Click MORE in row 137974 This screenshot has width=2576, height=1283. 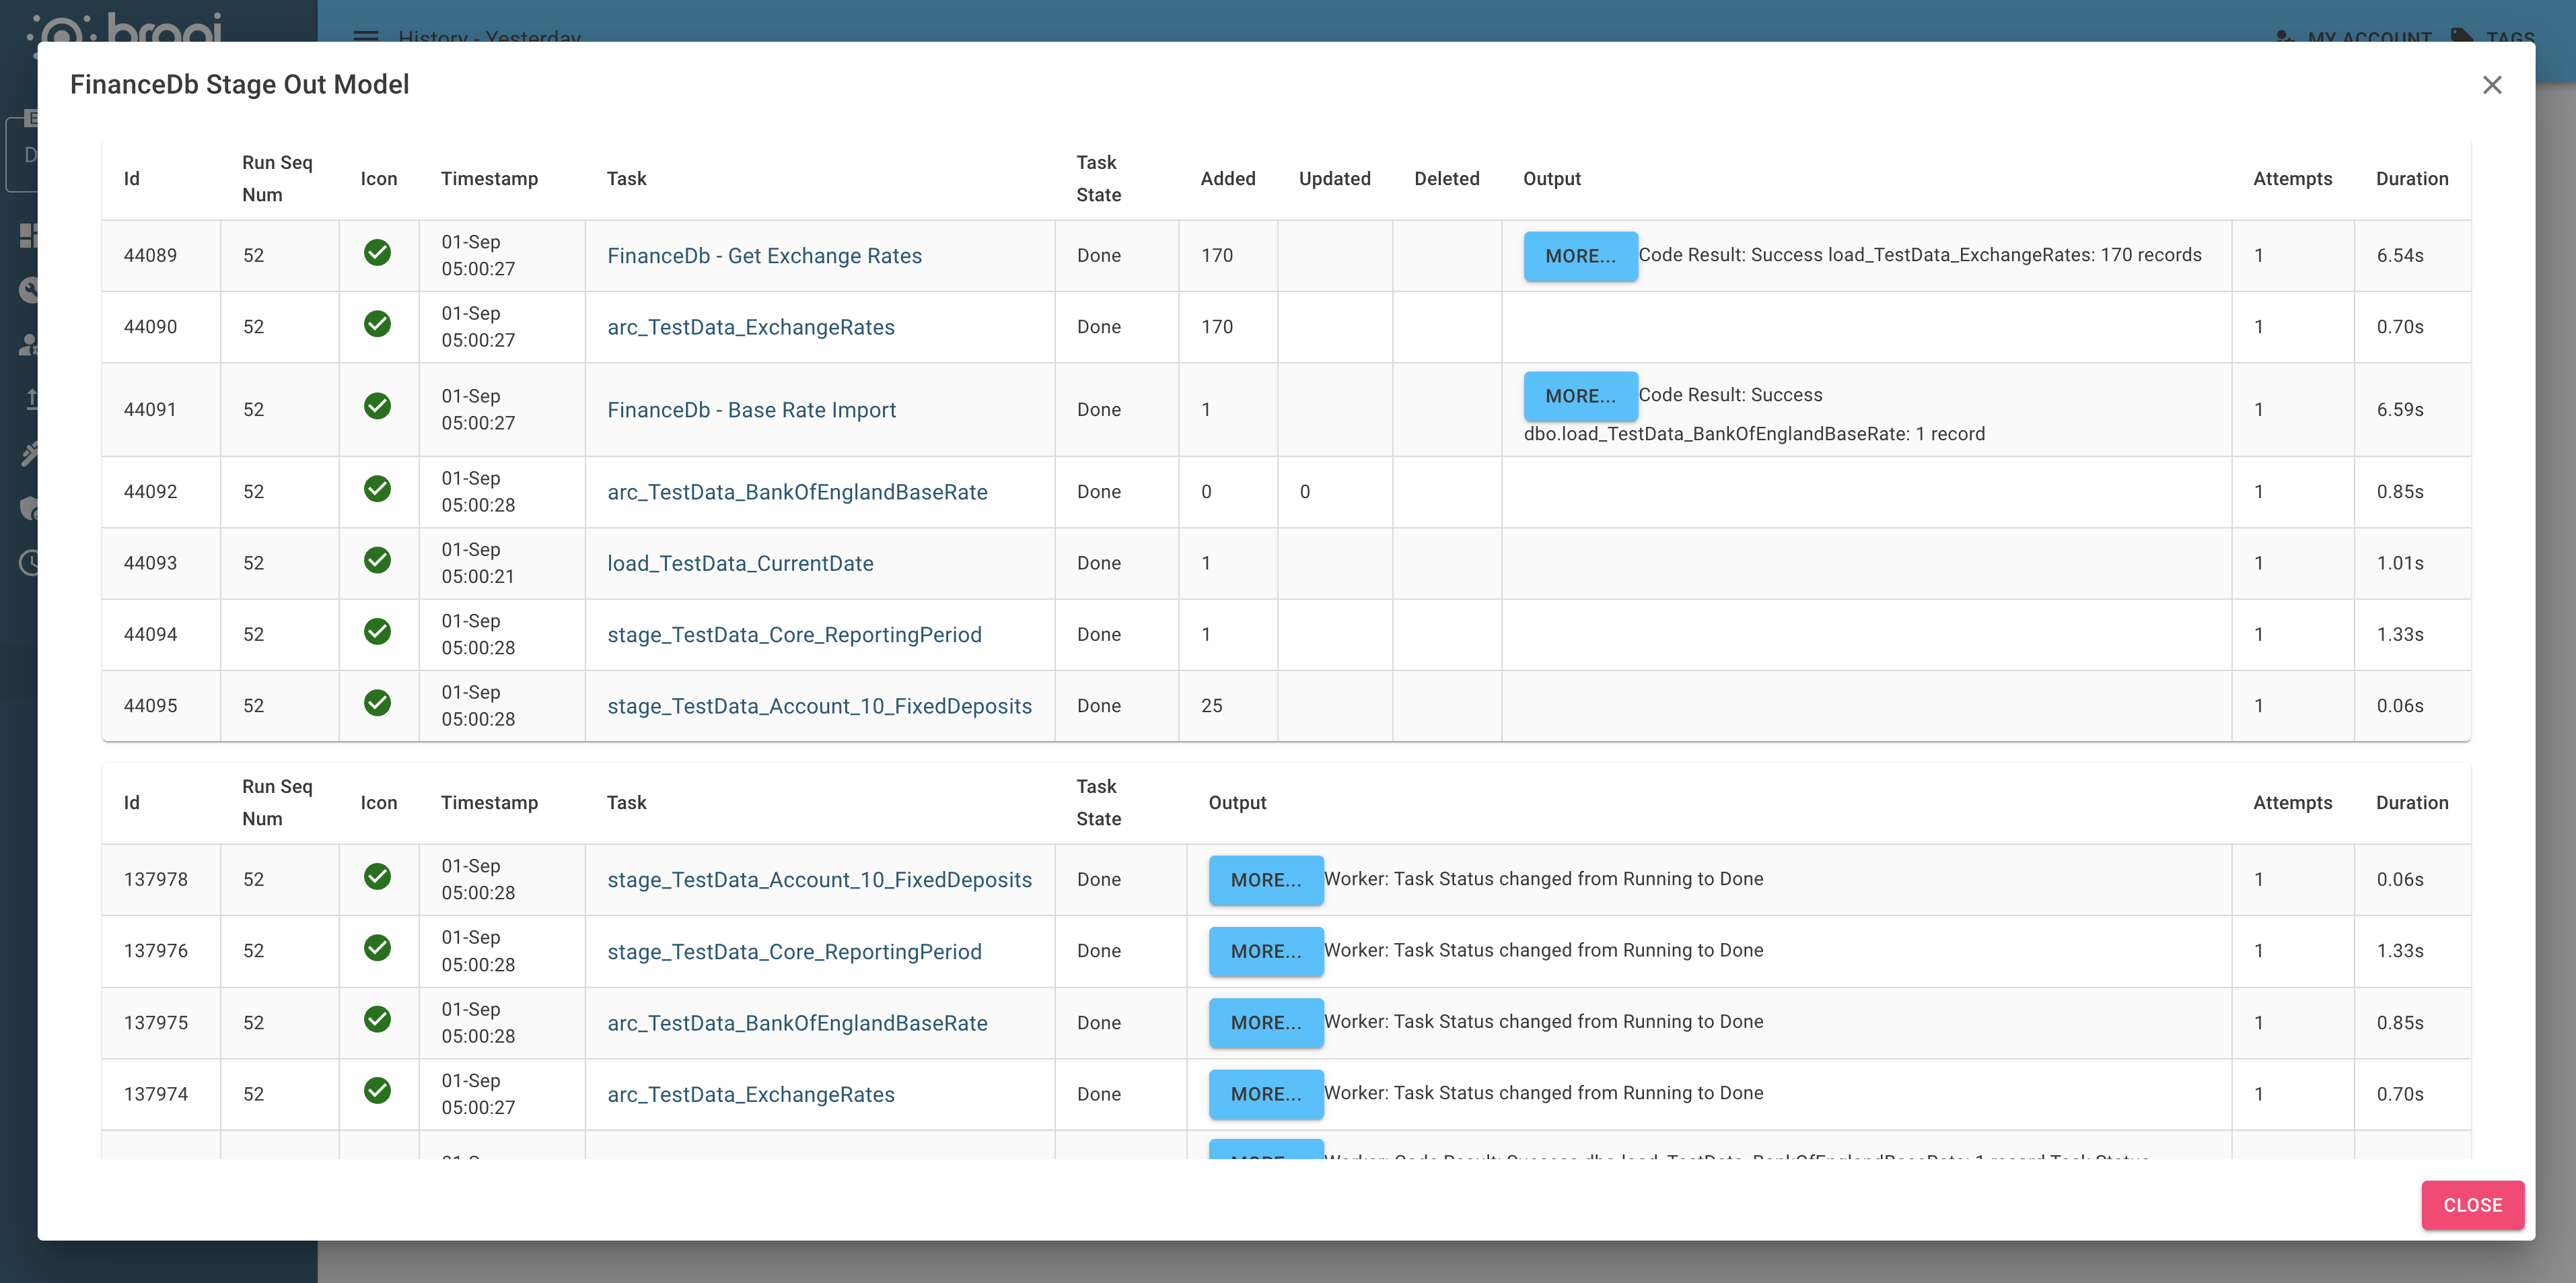click(x=1266, y=1094)
